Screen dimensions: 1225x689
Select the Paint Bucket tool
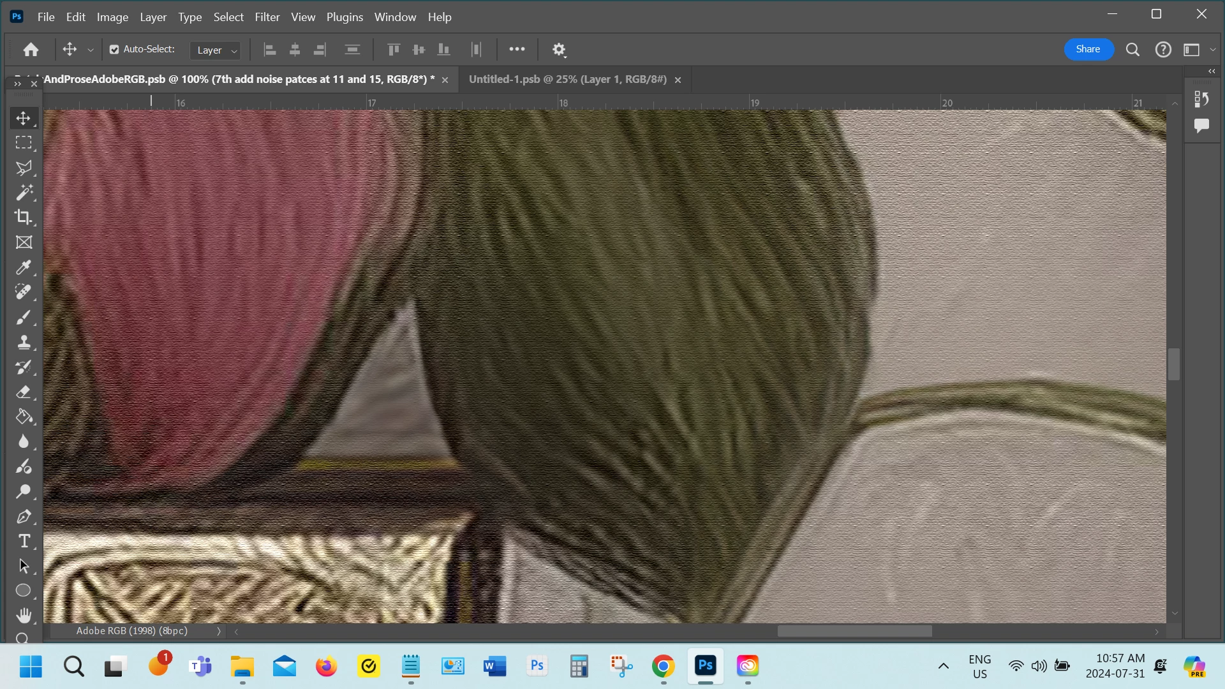tap(24, 417)
